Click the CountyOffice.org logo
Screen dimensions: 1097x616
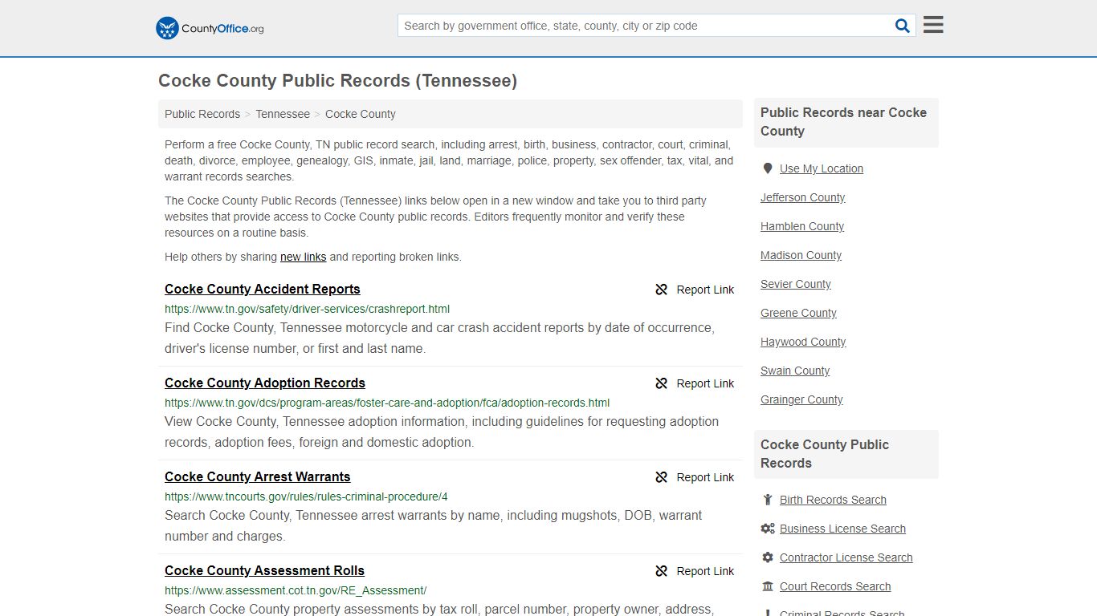210,28
